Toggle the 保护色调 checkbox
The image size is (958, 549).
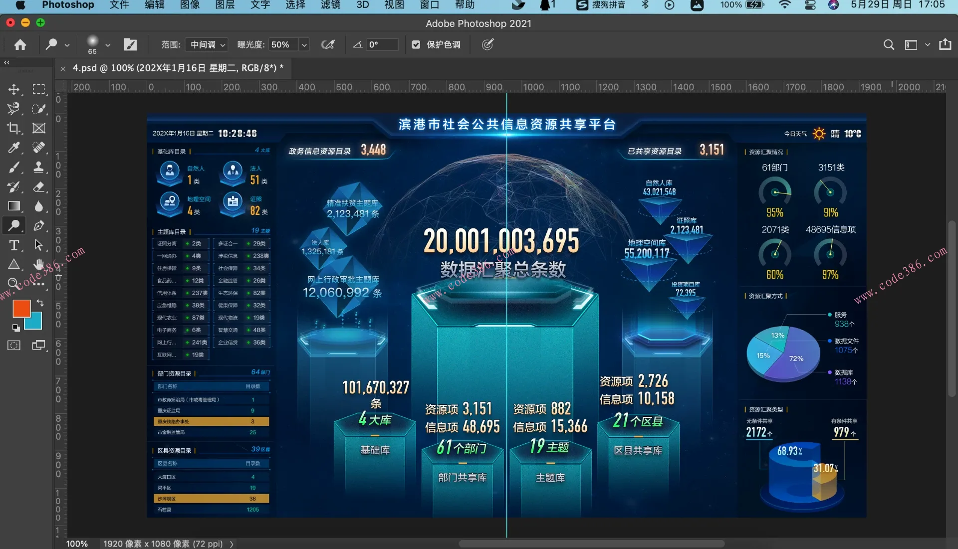[x=416, y=45]
